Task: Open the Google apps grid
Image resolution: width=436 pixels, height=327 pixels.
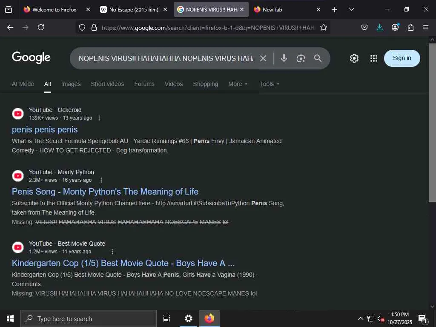Action: (x=374, y=58)
